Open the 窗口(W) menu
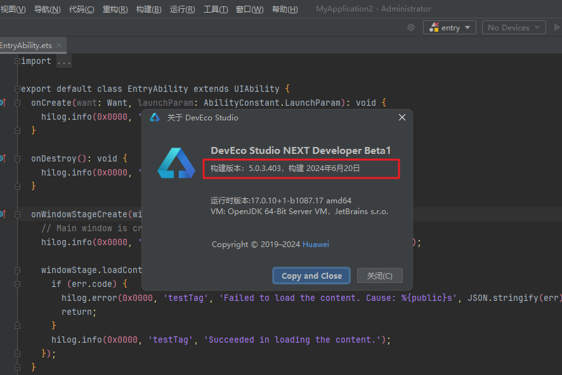 (x=249, y=10)
